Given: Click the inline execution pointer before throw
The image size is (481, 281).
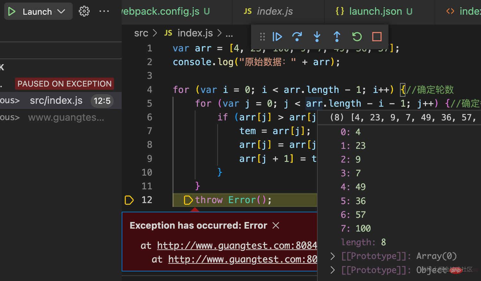Looking at the screenshot, I should [x=188, y=200].
